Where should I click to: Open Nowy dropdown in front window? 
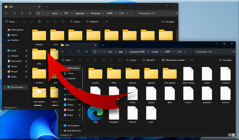67,60
